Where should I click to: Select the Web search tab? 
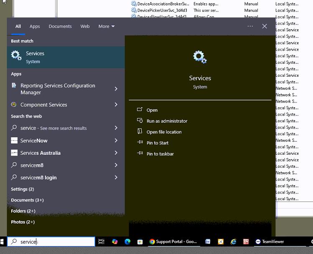coord(85,26)
